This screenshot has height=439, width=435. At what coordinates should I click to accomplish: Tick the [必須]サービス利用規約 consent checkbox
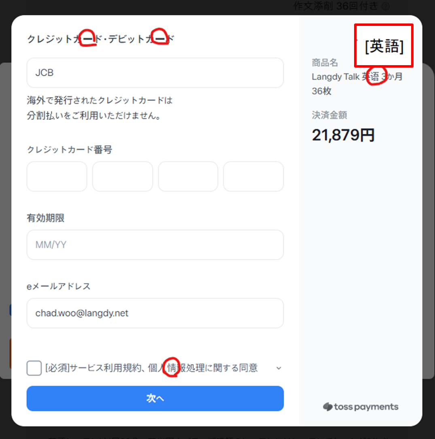point(34,368)
